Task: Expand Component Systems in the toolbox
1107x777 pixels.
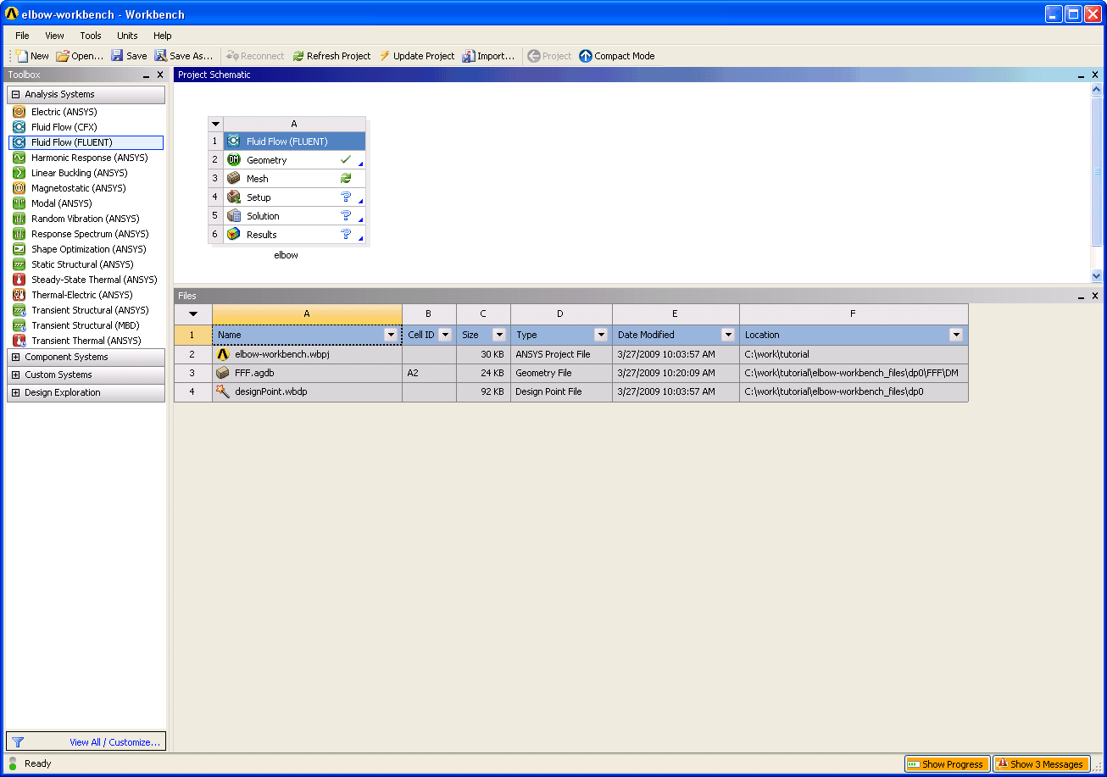Action: tap(16, 357)
